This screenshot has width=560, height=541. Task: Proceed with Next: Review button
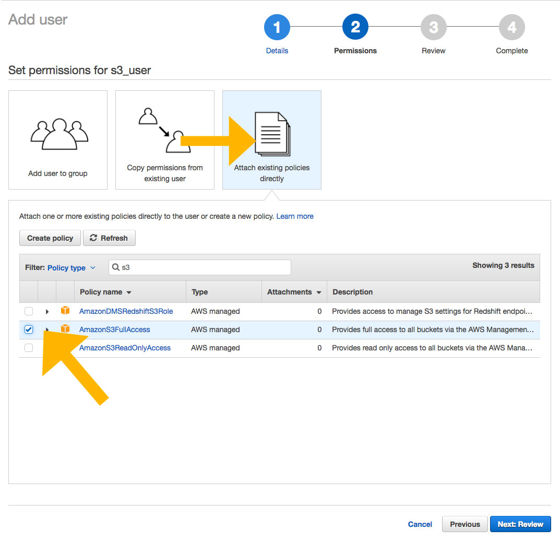520,524
